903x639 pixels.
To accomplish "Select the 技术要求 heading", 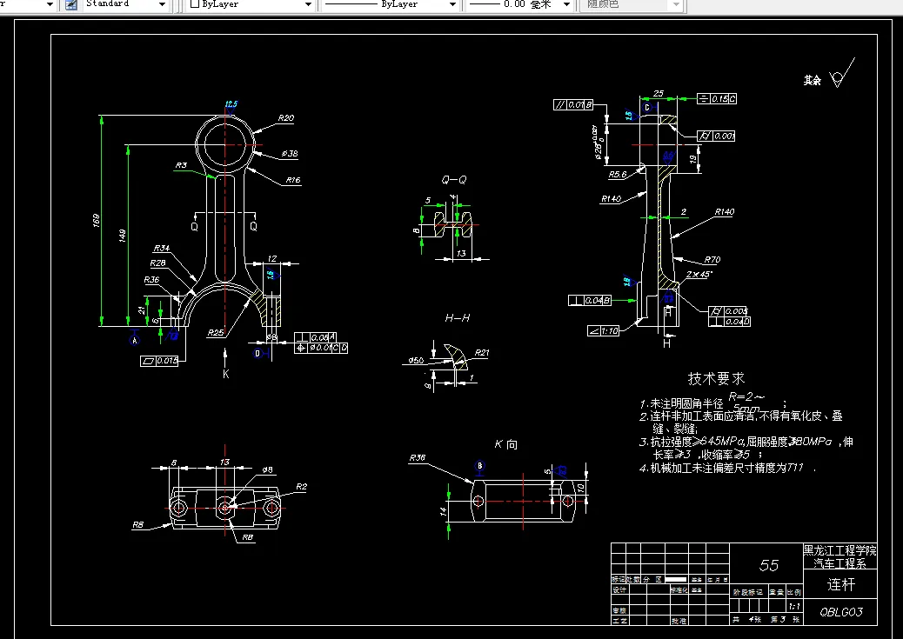I will click(716, 379).
